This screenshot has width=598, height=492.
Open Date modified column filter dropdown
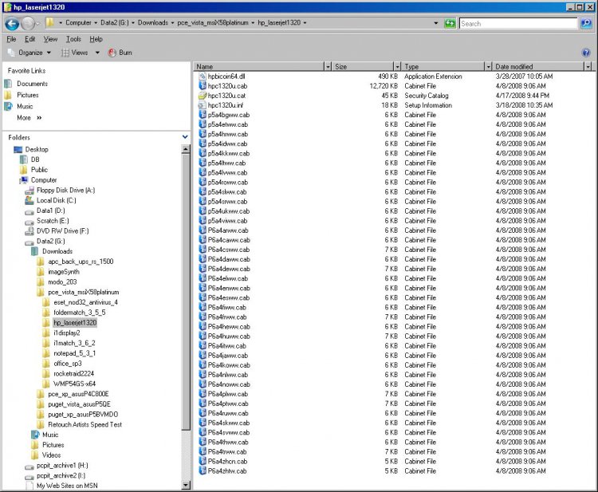(588, 67)
